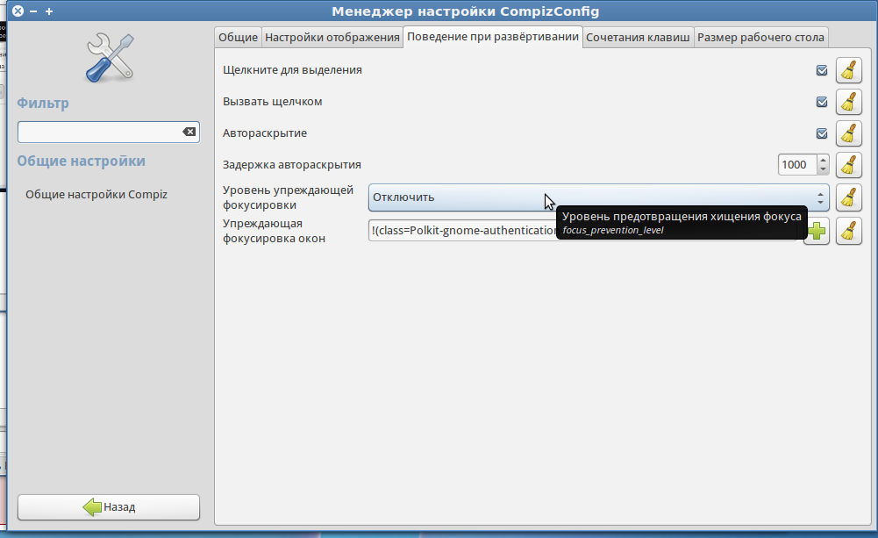This screenshot has width=878, height=538.
Task: Disable the Автораскрытие checkbox
Action: [x=822, y=133]
